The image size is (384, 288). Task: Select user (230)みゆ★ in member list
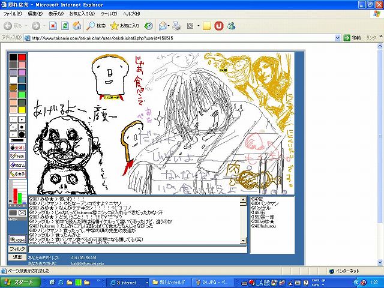coord(263,221)
